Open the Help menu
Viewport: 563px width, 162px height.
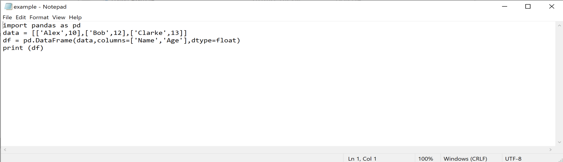pyautogui.click(x=75, y=17)
